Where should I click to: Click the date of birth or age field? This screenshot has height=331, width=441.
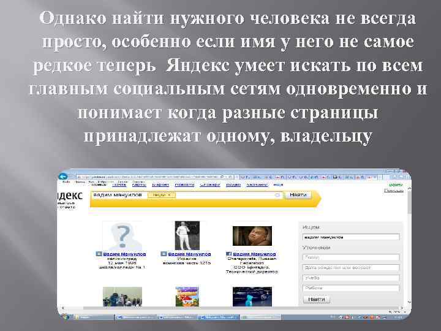[x=351, y=267]
